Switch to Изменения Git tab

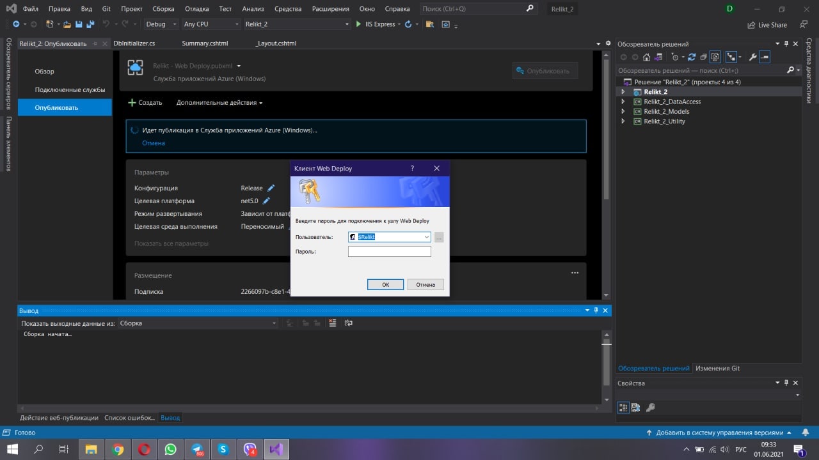717,369
